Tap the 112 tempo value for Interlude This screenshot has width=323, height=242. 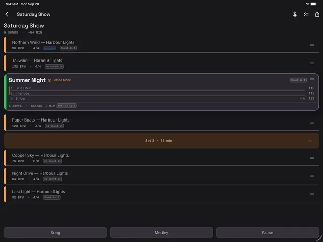point(311,93)
